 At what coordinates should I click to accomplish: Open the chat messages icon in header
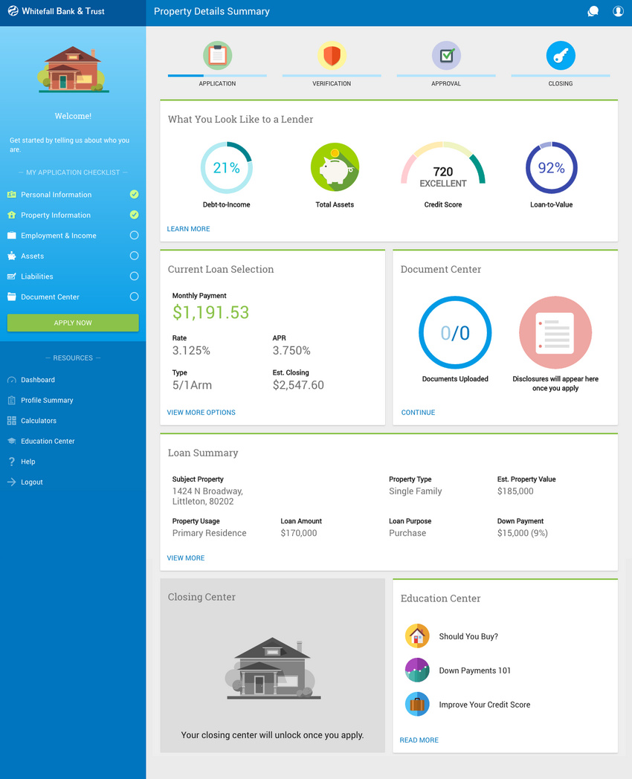point(593,12)
